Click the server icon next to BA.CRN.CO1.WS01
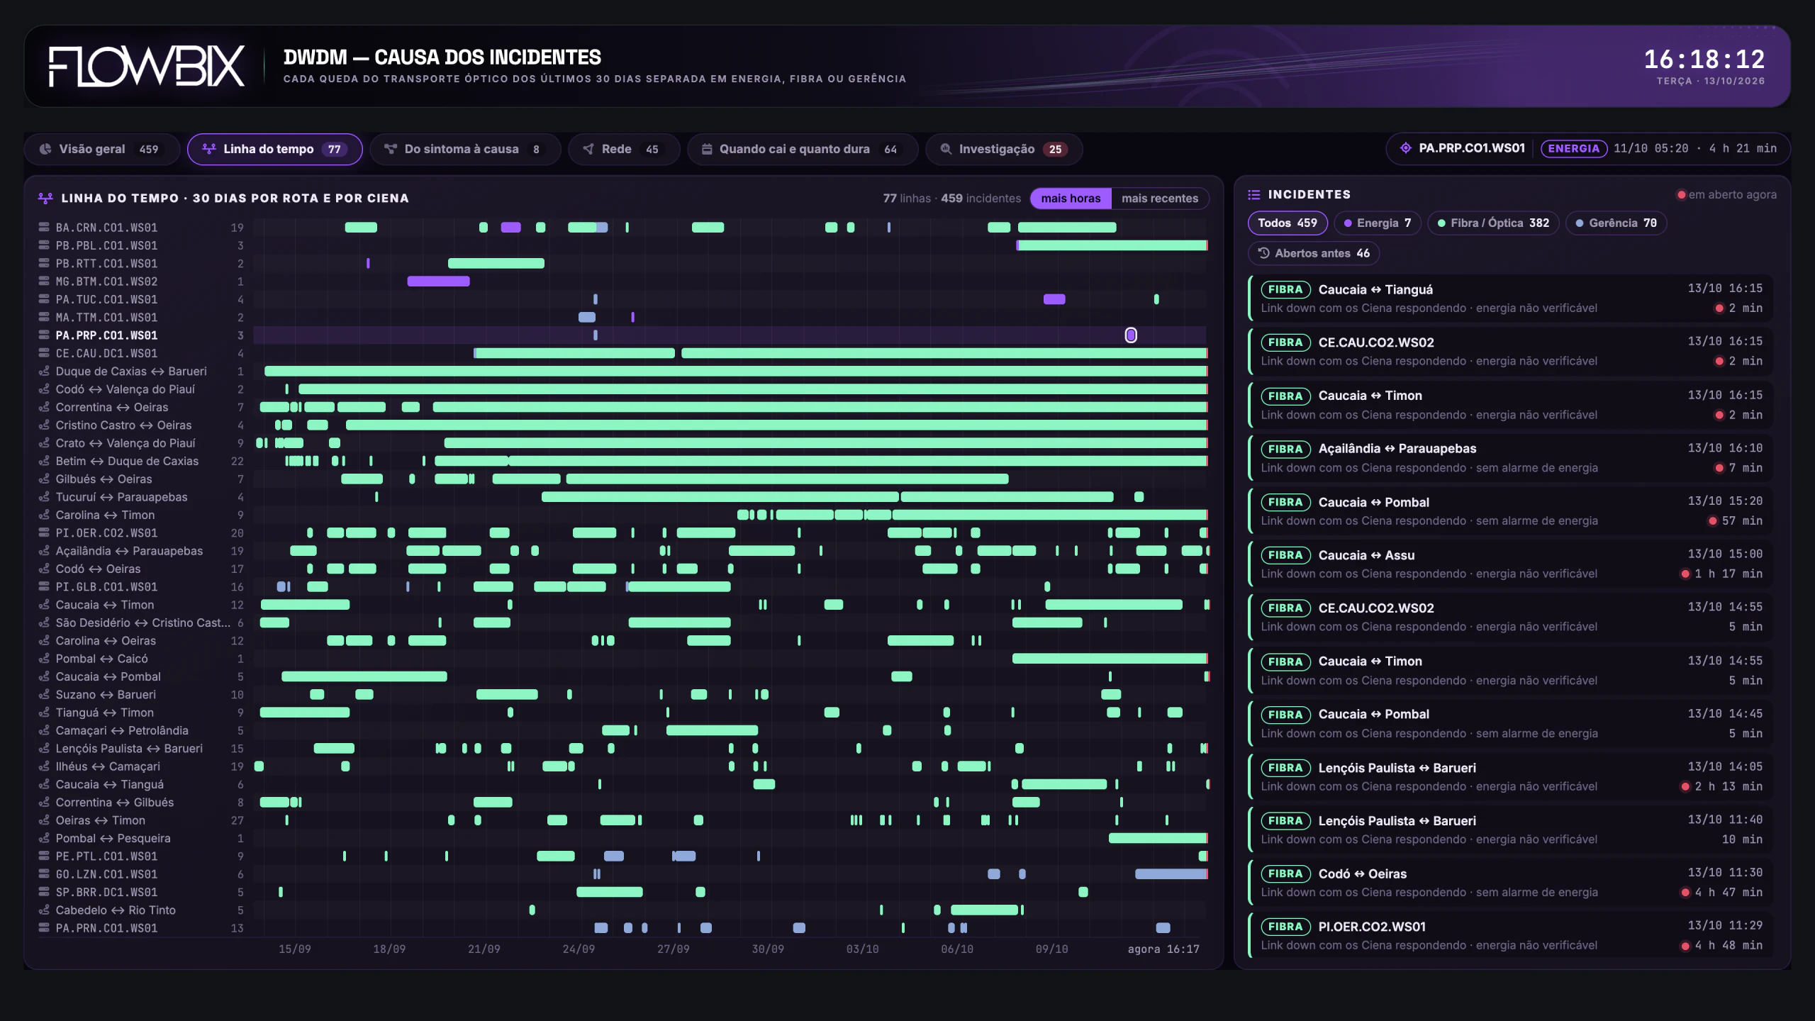Screen dimensions: 1815x1021 point(44,228)
